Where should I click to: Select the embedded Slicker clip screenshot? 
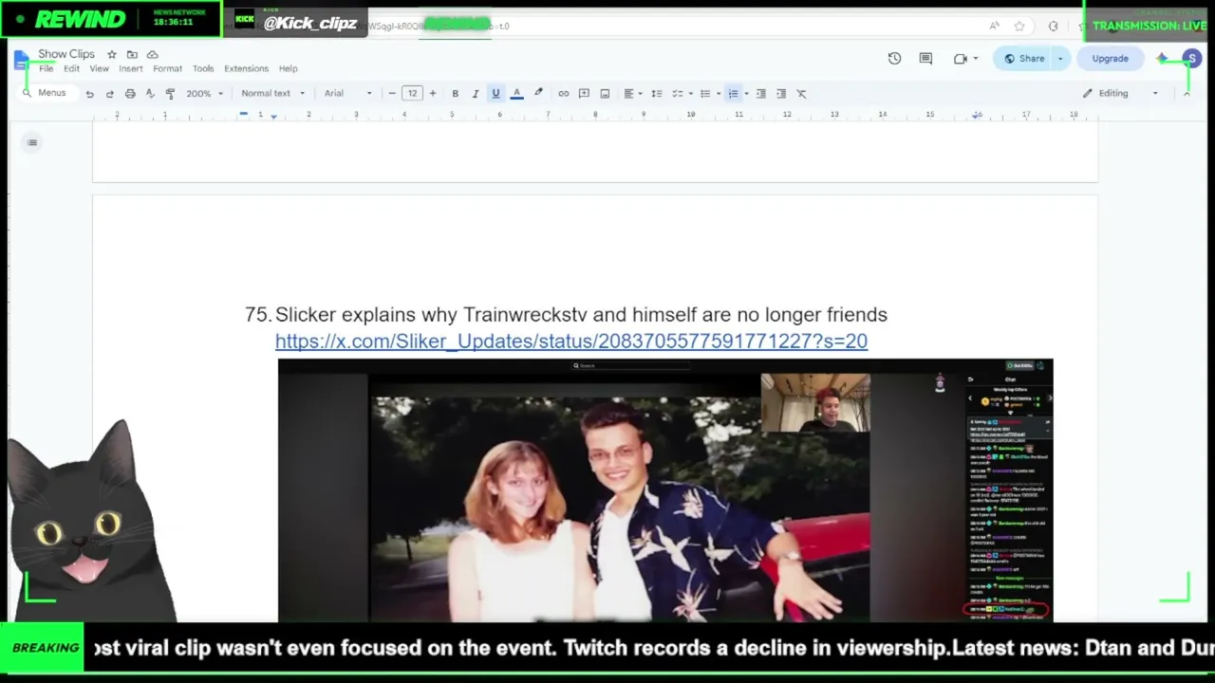665,490
